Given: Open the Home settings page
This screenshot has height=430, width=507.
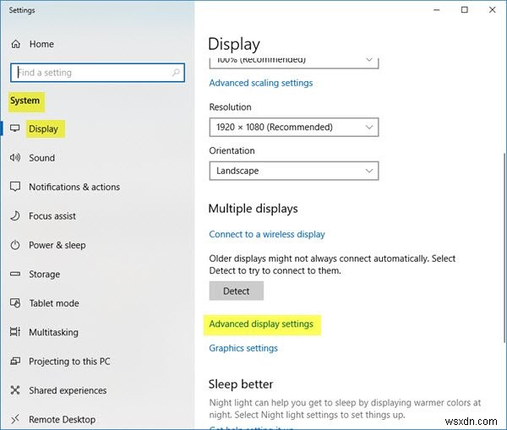Looking at the screenshot, I should (41, 44).
